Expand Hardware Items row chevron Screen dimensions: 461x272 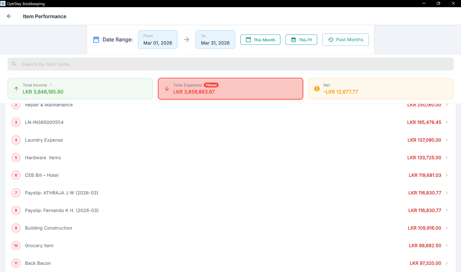(447, 157)
